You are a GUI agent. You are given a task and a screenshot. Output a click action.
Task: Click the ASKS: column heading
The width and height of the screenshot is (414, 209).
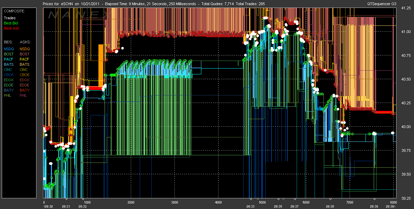pos(25,42)
